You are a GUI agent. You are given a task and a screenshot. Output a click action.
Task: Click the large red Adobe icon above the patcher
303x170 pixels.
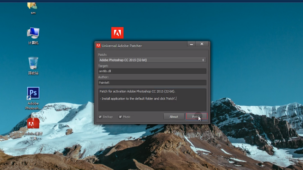tap(117, 33)
